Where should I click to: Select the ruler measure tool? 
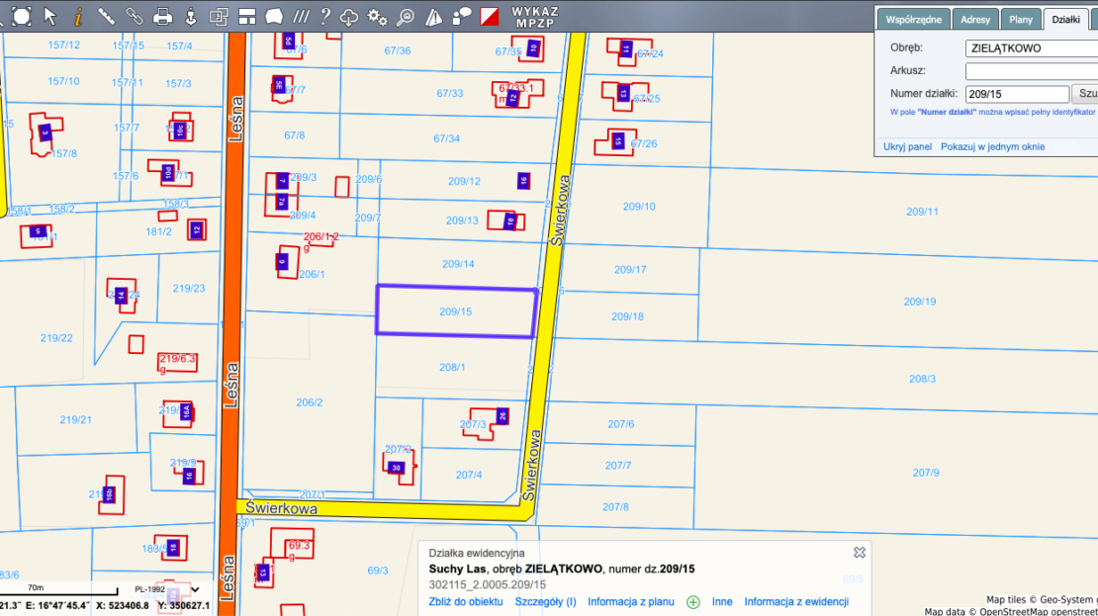tap(106, 16)
